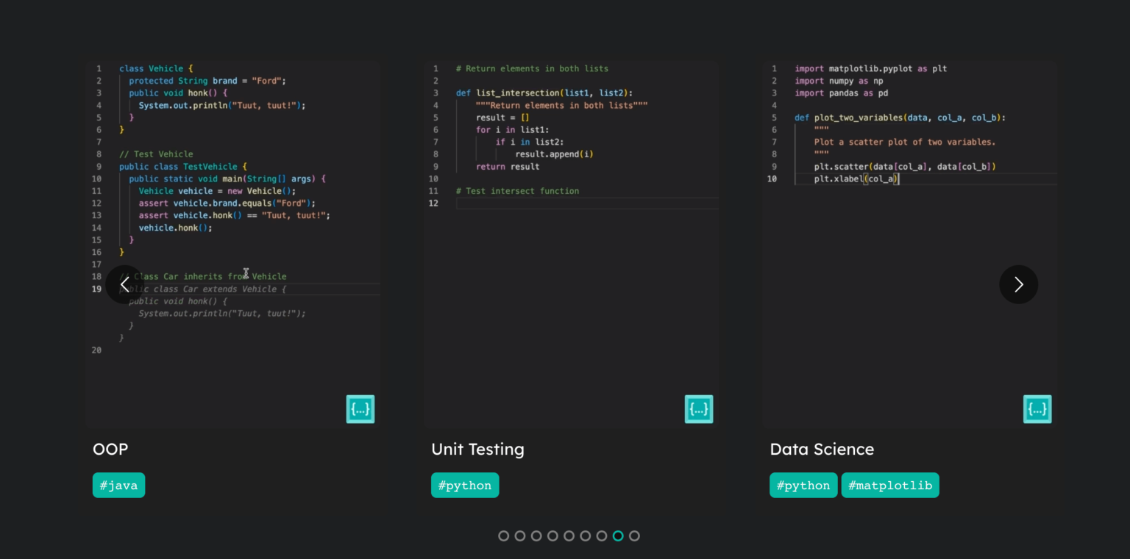Click the code icon on the Unit Testing card

699,409
